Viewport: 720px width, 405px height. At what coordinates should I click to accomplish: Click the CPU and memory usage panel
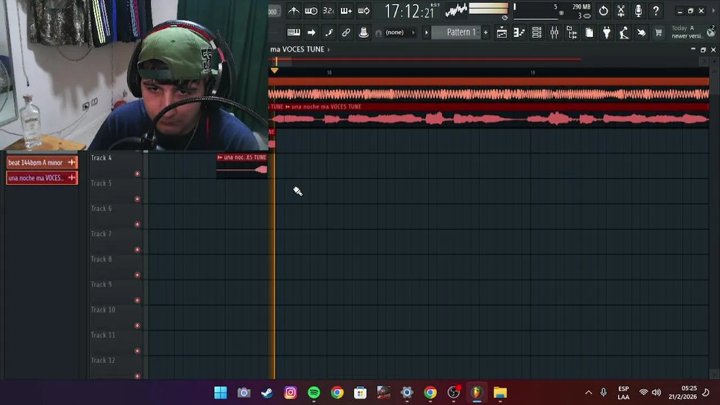click(x=552, y=11)
